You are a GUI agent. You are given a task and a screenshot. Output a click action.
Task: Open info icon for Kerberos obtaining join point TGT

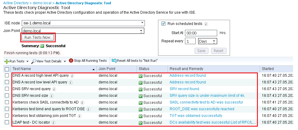point(80,116)
